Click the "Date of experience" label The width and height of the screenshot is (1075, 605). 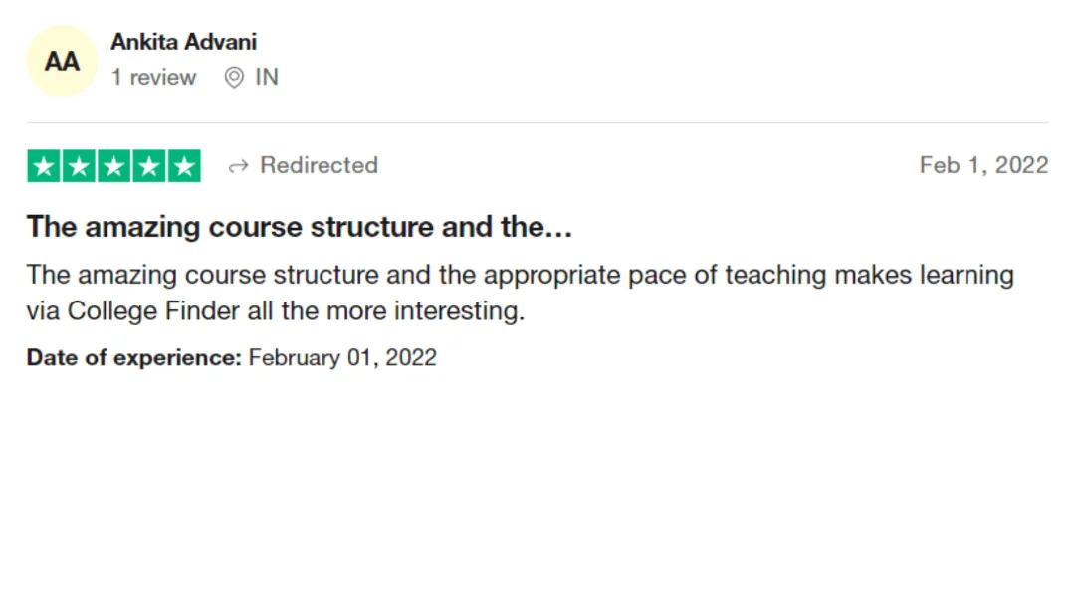[x=133, y=357]
